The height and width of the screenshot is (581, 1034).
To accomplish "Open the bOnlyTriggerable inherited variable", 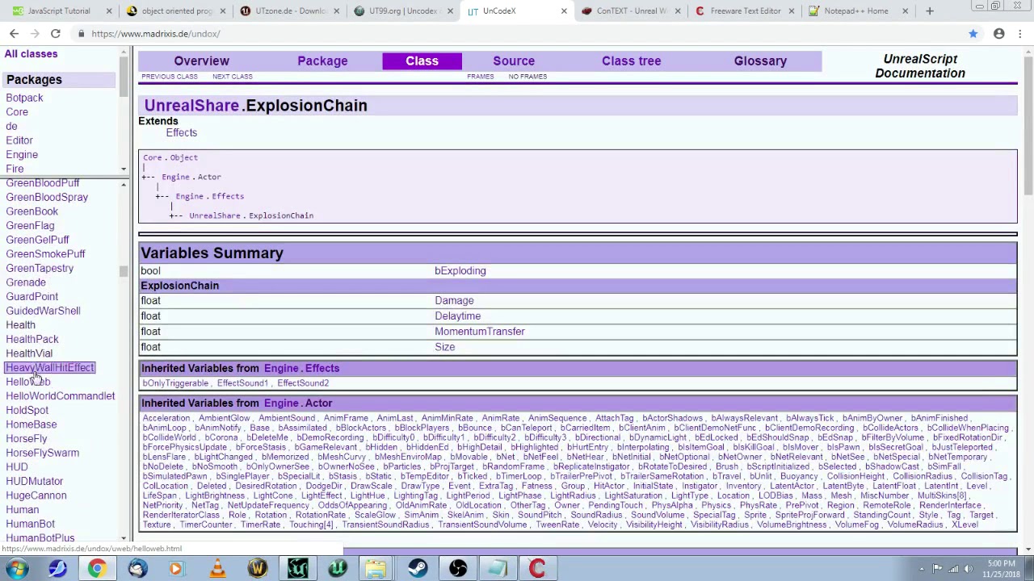I will [175, 383].
